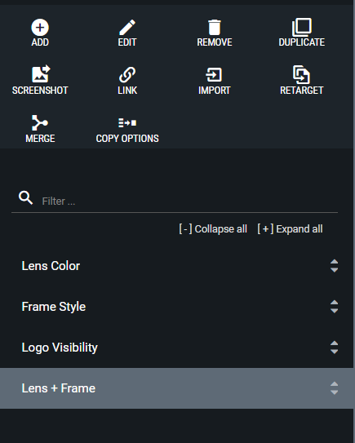Open Copy Options tool
Screen dimensions: 355x443
[127, 123]
